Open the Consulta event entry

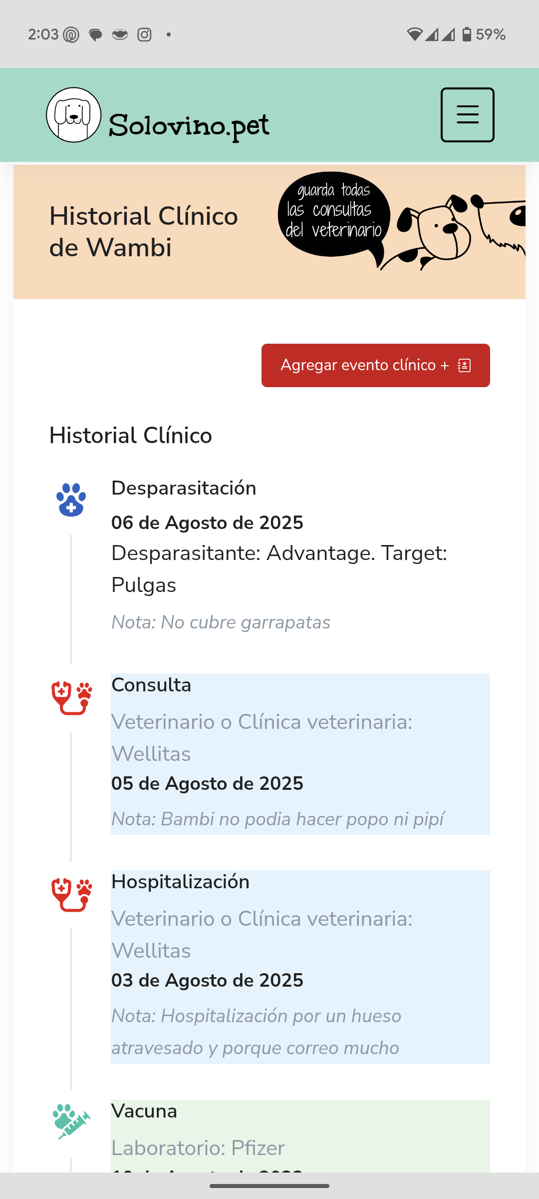click(300, 754)
